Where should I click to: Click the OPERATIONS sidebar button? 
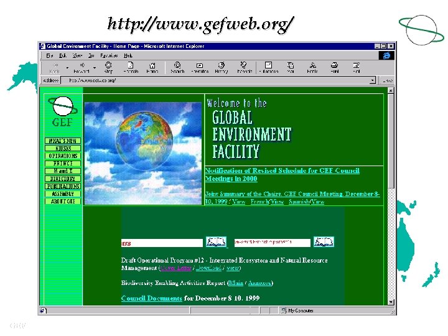click(x=63, y=156)
